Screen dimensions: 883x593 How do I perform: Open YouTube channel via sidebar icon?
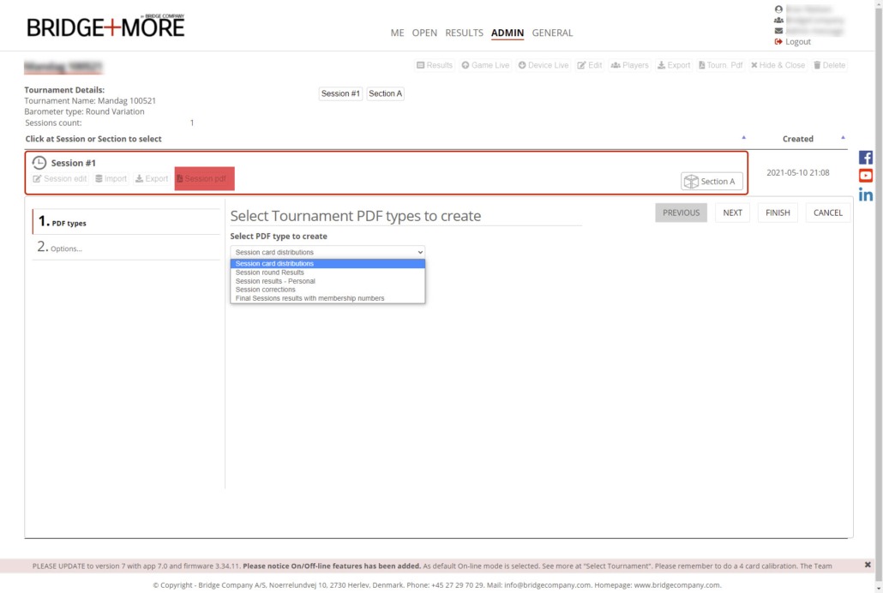point(865,176)
